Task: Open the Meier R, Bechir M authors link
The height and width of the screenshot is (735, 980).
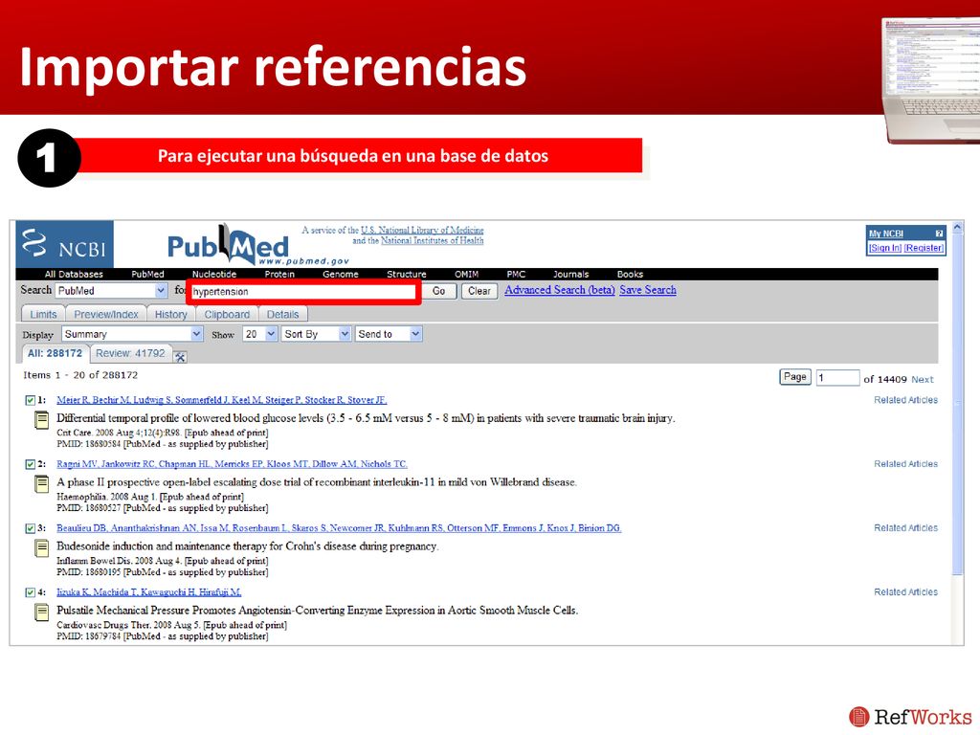Action: point(222,400)
